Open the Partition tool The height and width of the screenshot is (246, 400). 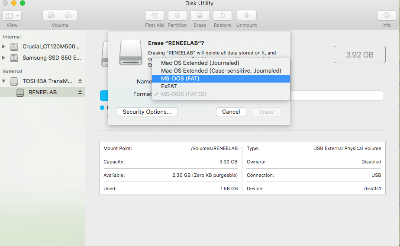[x=177, y=16]
